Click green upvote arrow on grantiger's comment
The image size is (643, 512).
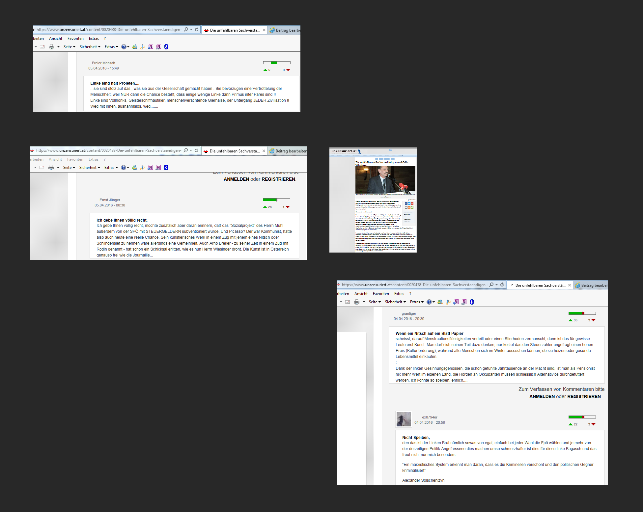(571, 320)
